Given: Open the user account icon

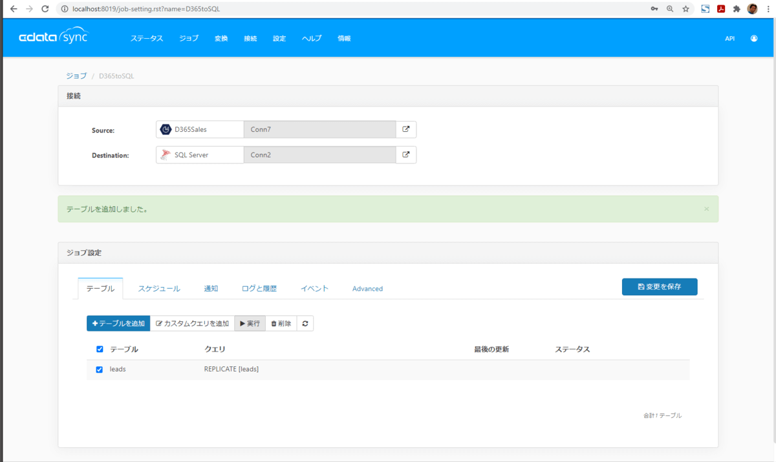Looking at the screenshot, I should click(754, 38).
